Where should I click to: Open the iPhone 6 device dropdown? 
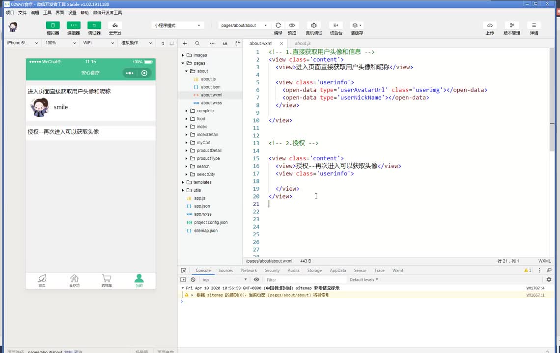click(23, 43)
